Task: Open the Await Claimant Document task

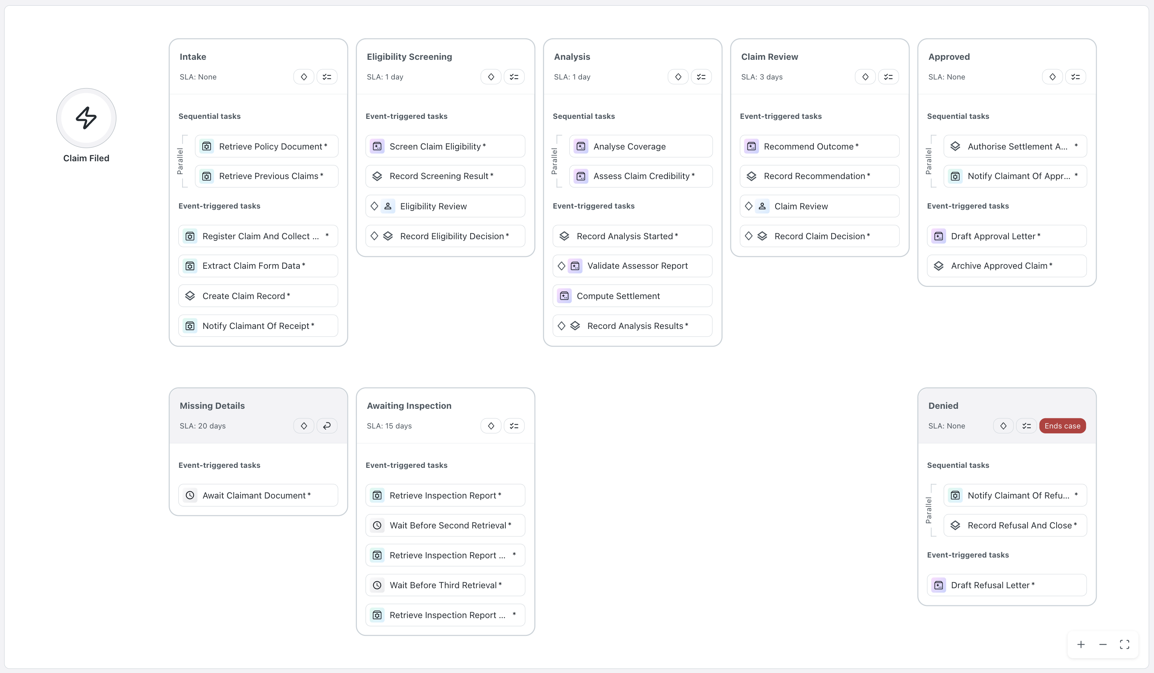Action: point(258,495)
